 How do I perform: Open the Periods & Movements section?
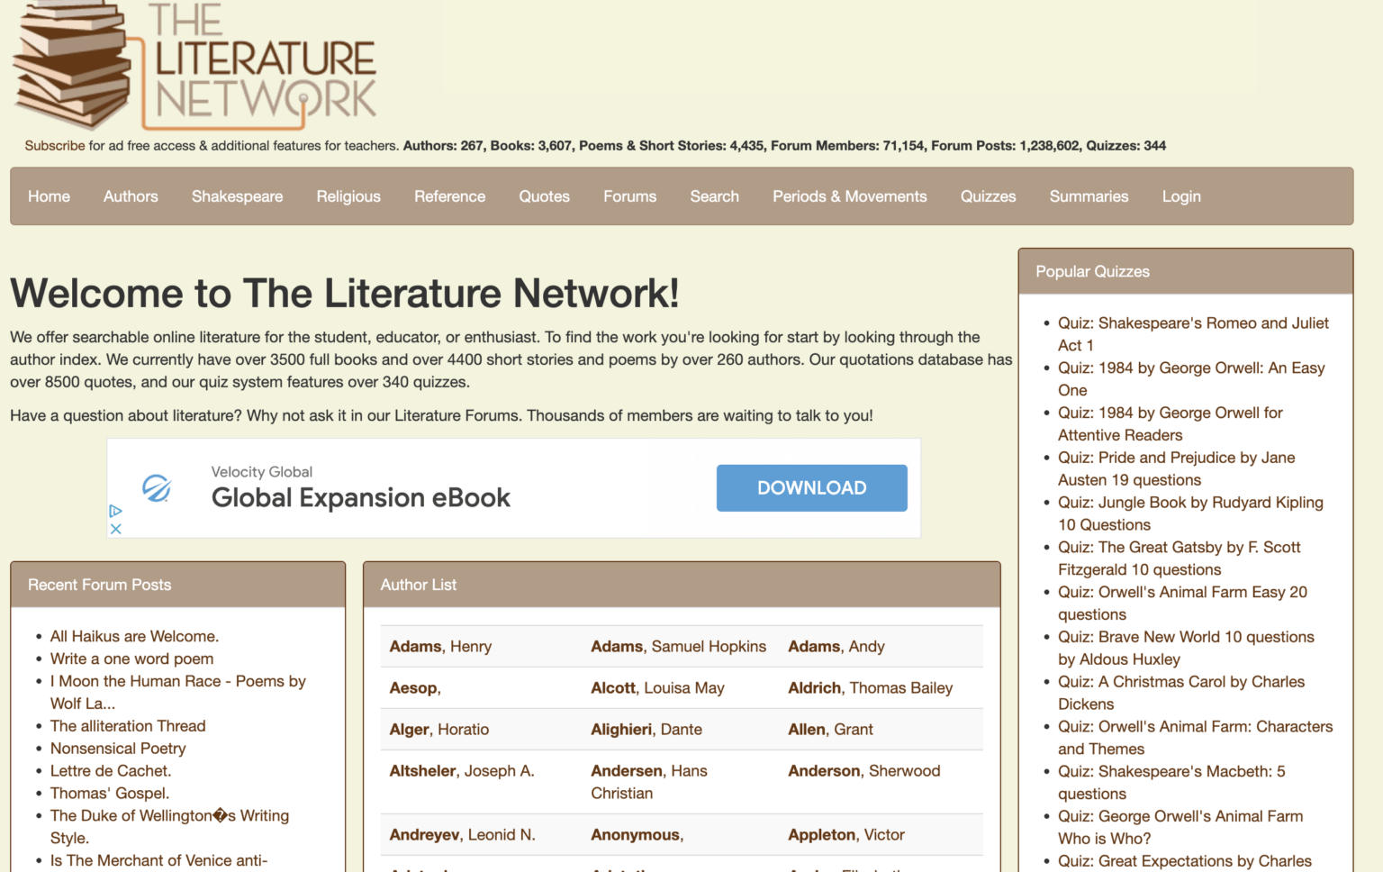pos(849,195)
